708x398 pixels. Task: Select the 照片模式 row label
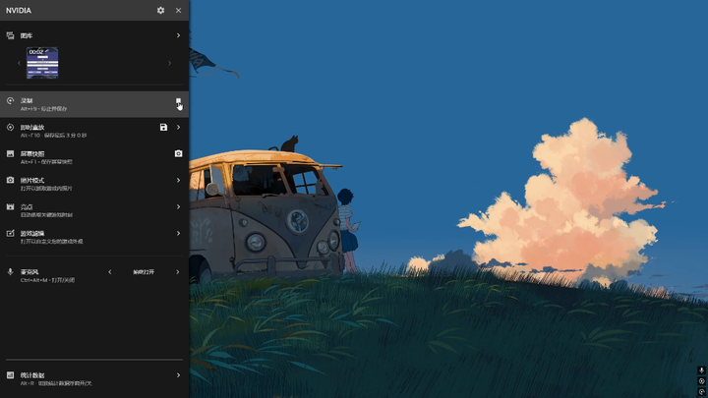32,180
